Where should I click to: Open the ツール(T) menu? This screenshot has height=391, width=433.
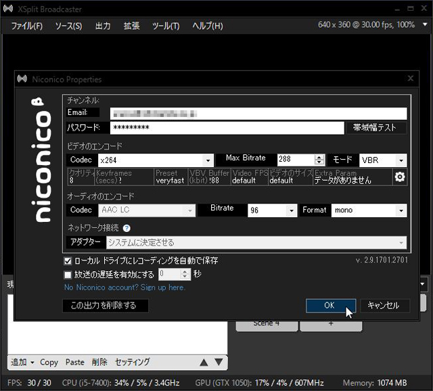(x=166, y=26)
